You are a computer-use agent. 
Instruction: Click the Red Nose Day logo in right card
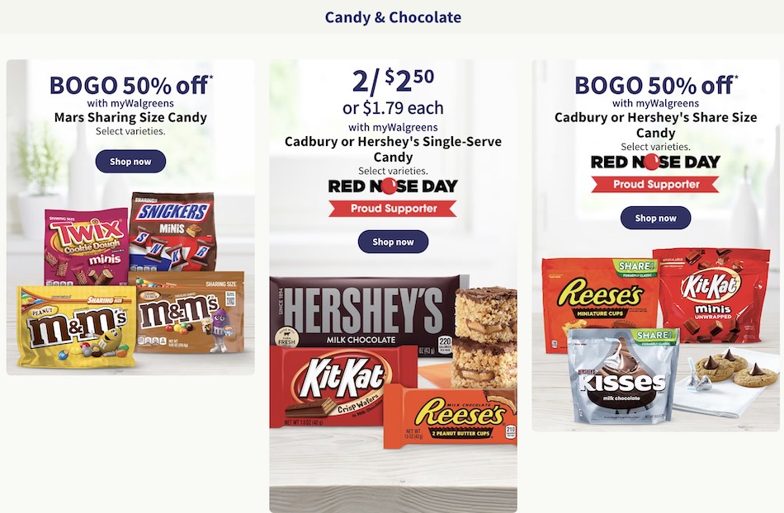[x=655, y=162]
